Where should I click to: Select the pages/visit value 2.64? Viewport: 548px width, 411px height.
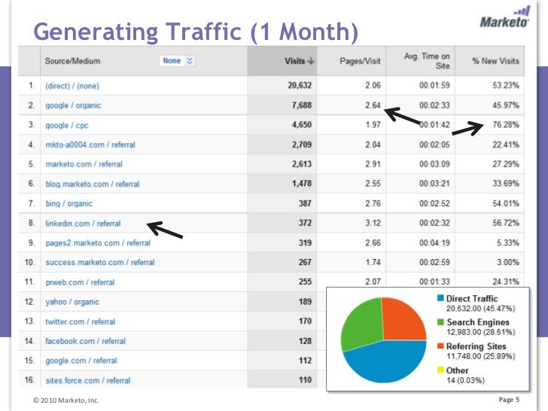pos(373,105)
